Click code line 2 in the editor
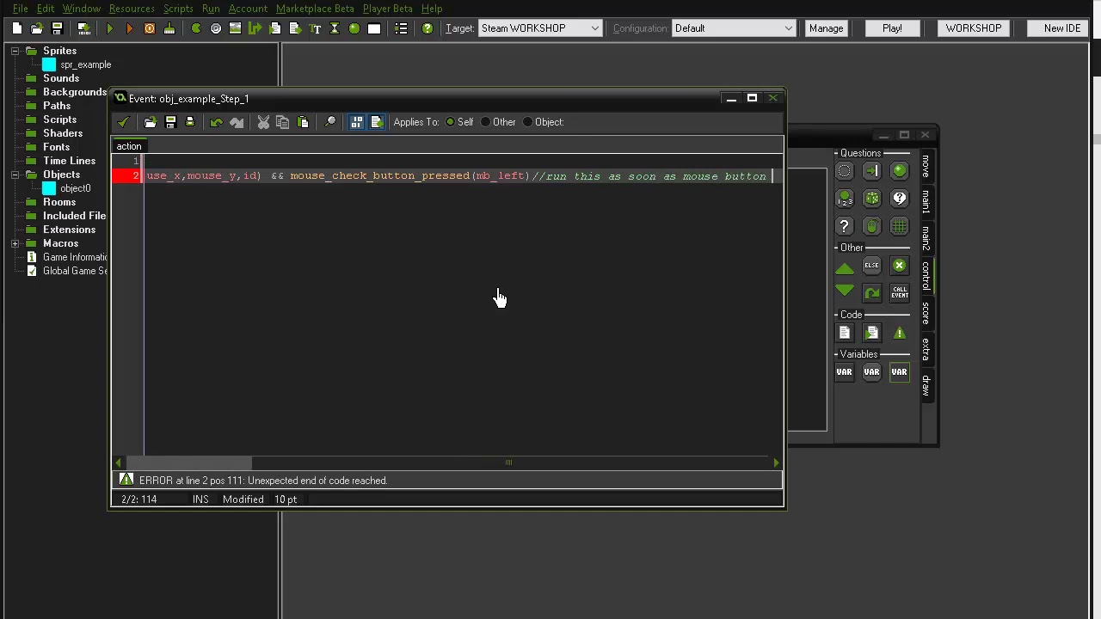The height and width of the screenshot is (619, 1101). (463, 176)
